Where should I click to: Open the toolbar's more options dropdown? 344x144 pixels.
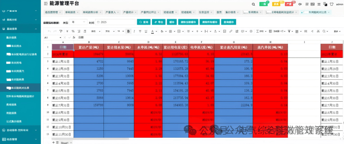(337, 32)
